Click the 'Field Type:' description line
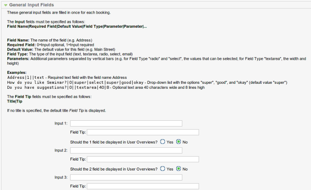Image resolution: width=311 pixels, height=190 pixels. click(x=70, y=54)
